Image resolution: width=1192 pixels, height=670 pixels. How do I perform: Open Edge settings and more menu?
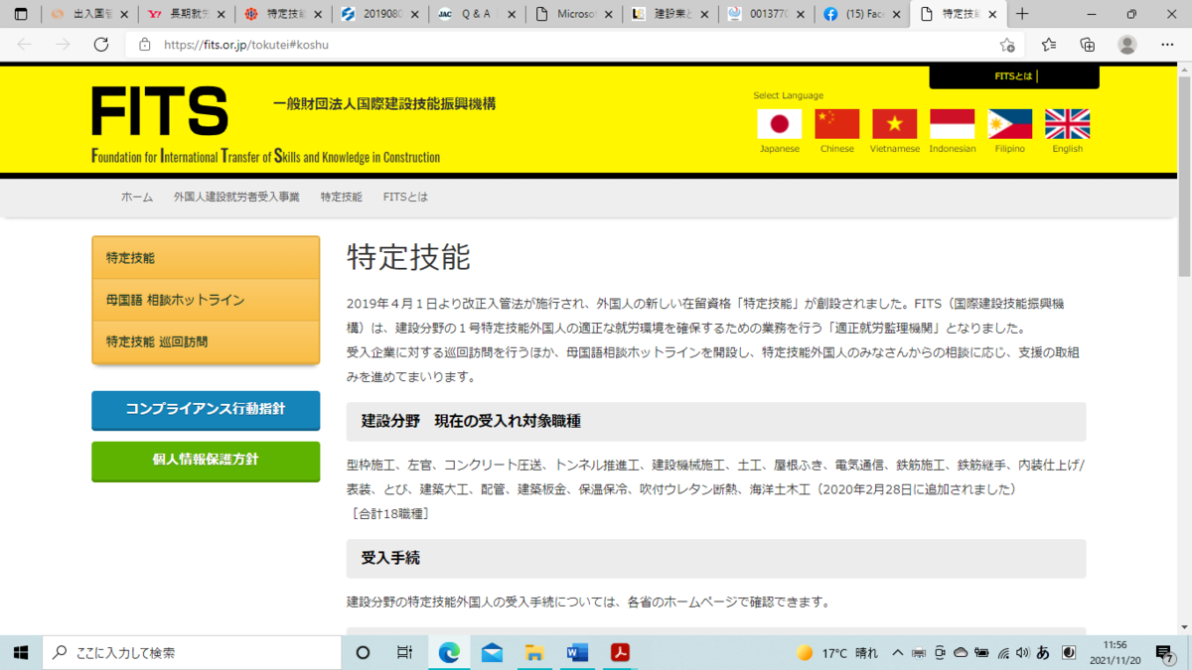1167,45
